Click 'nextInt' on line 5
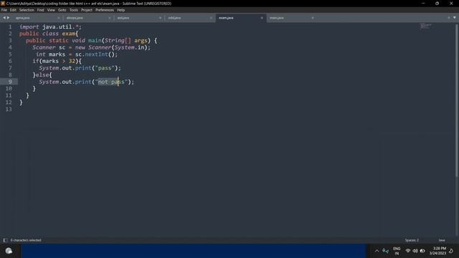 point(96,54)
